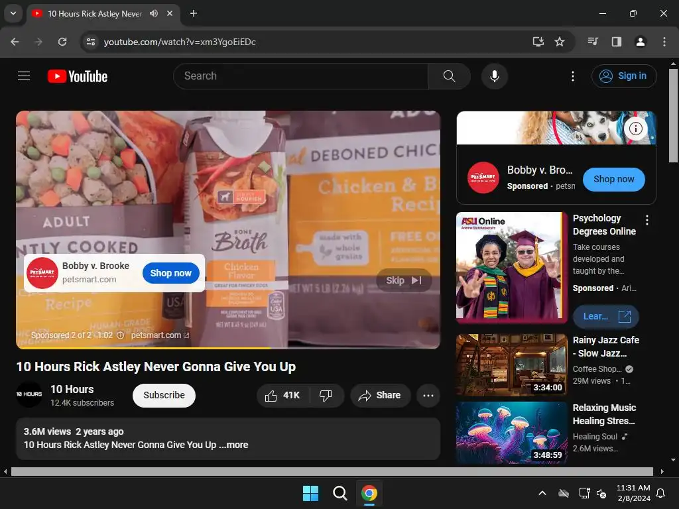Open ASU Online ad thumbnail
This screenshot has height=509, width=679.
pyautogui.click(x=511, y=268)
